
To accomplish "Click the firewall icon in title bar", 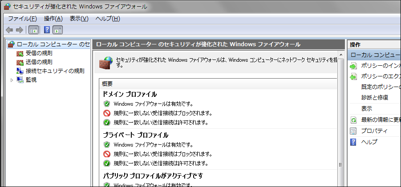I will pos(8,7).
